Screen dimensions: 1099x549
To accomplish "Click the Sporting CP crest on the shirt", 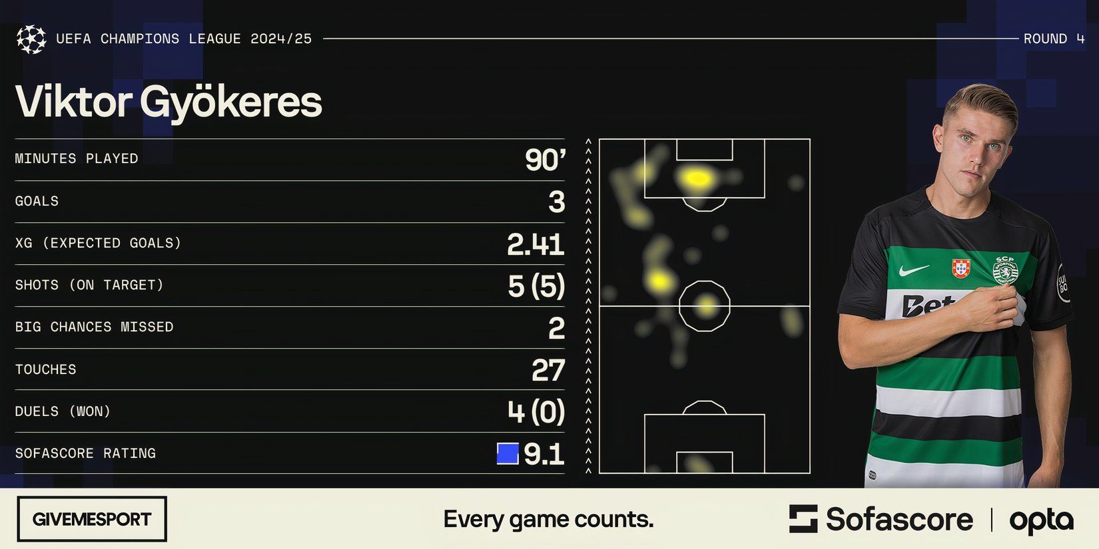I will [x=1005, y=271].
